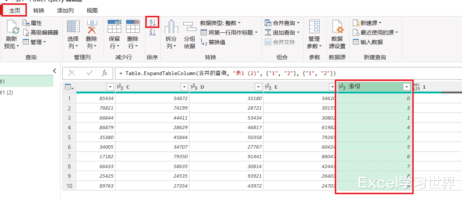Click 输入数据 button
This screenshot has width=462, height=199.
[x=368, y=42]
